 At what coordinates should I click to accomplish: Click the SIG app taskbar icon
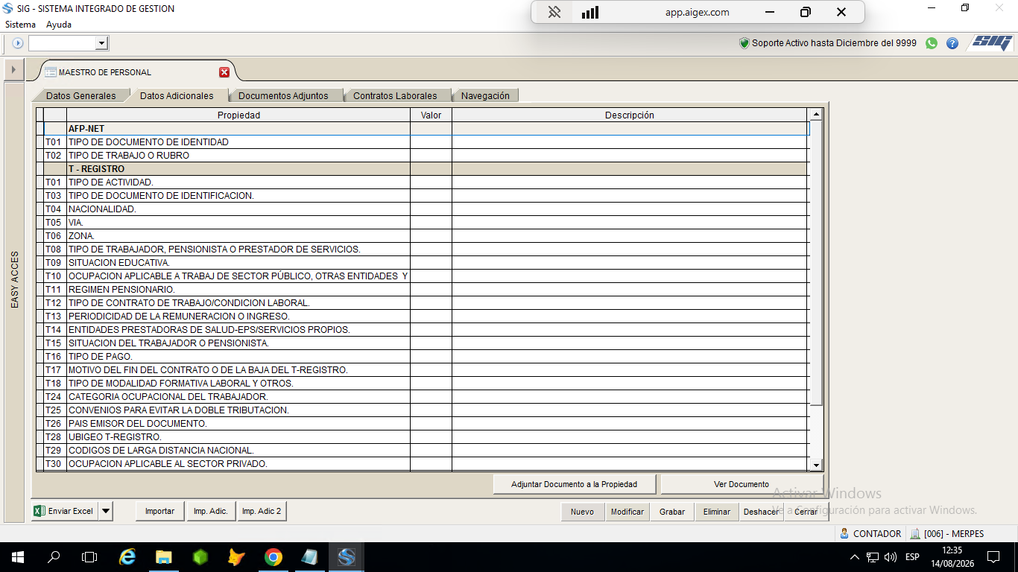347,557
